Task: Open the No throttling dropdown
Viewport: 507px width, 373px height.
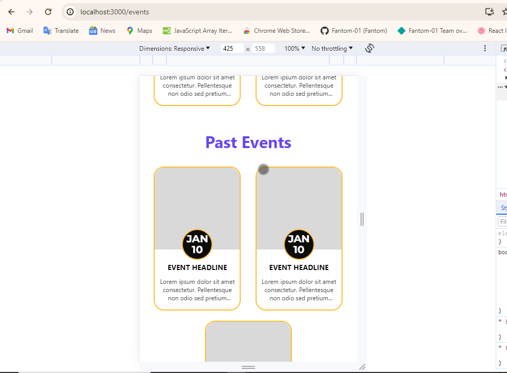Action: (x=332, y=49)
